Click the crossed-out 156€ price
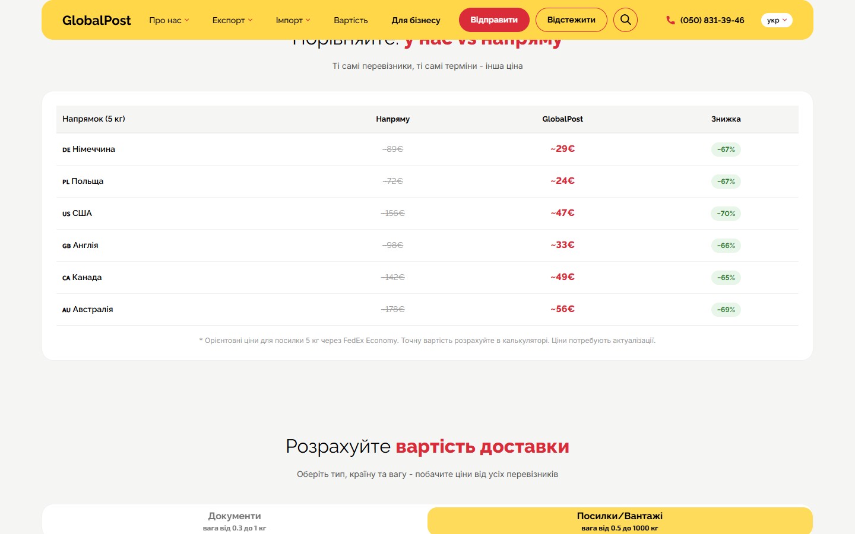The image size is (855, 534). pos(392,213)
